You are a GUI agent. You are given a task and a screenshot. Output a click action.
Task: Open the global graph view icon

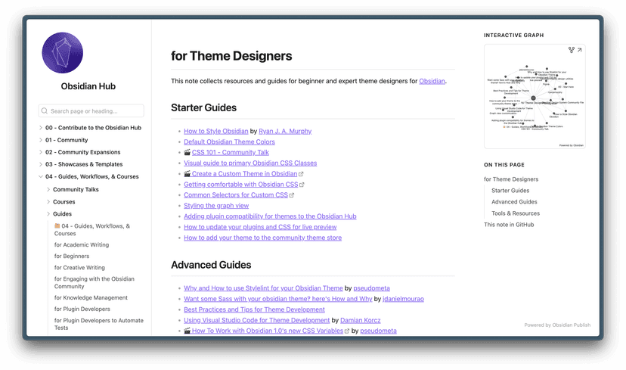pos(572,51)
